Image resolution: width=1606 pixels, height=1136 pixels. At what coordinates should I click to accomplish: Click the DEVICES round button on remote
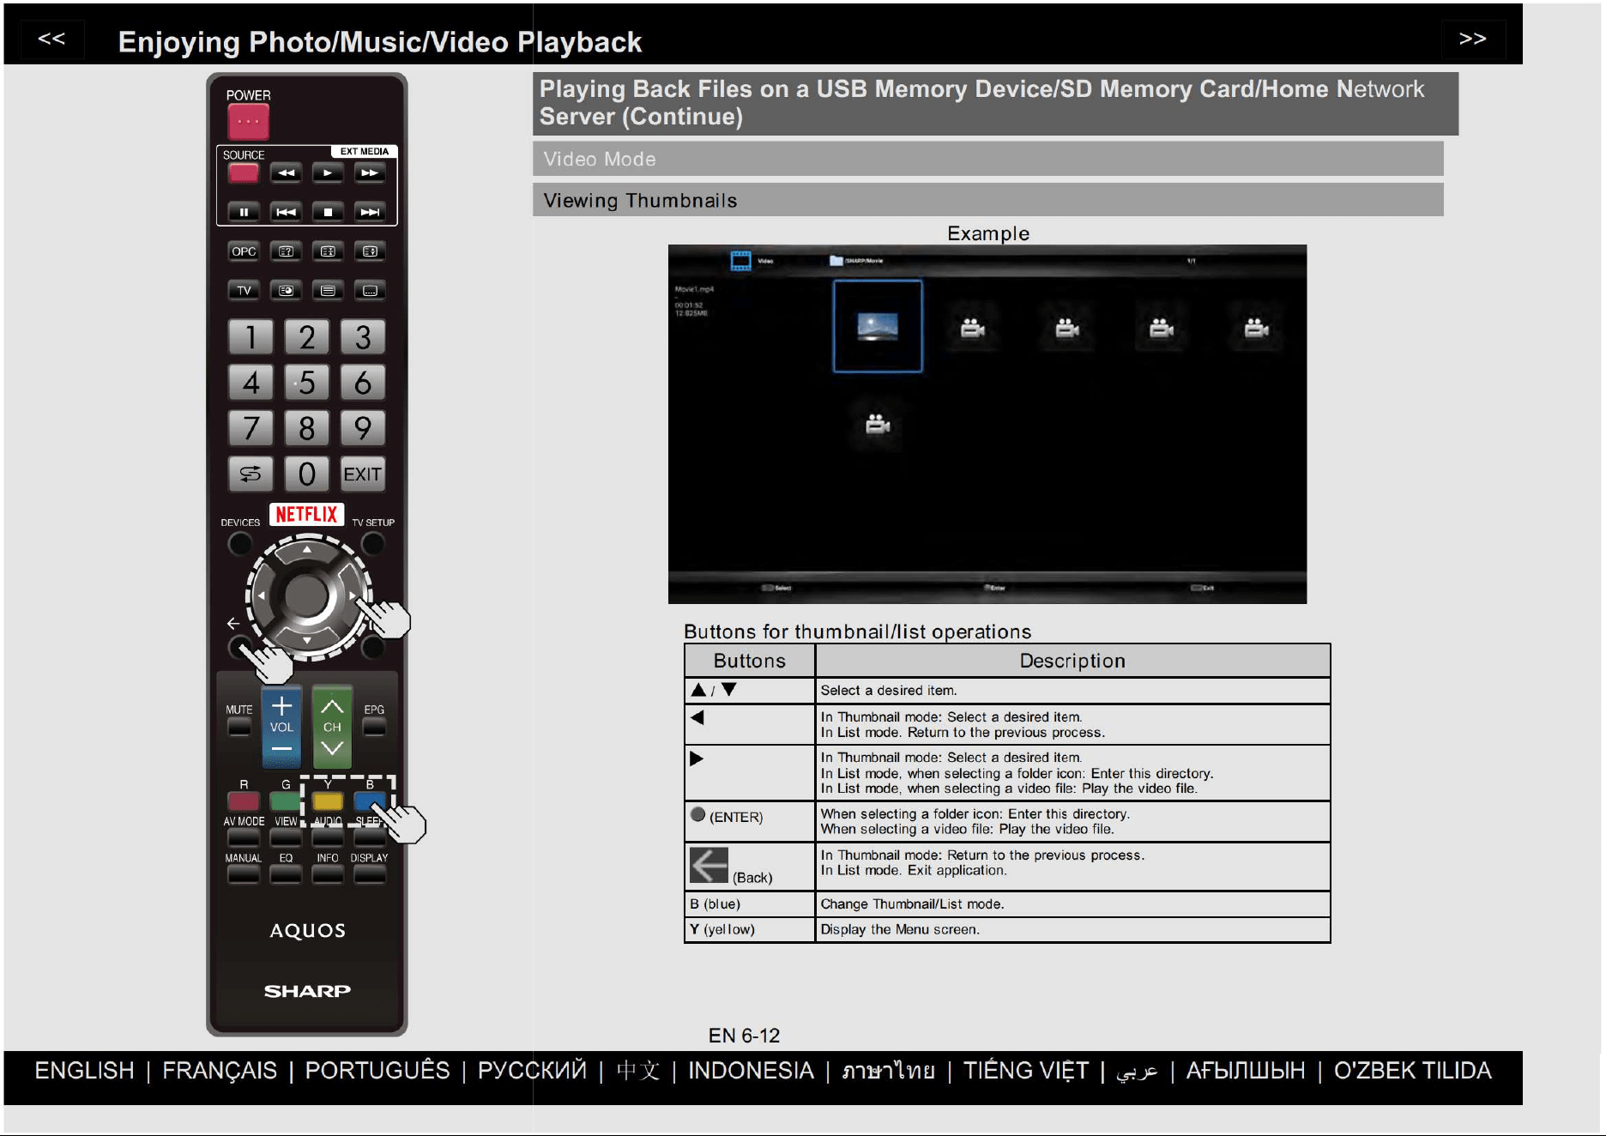240,544
